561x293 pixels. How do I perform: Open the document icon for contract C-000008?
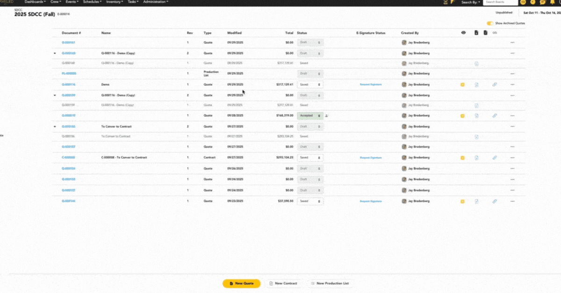tap(476, 157)
